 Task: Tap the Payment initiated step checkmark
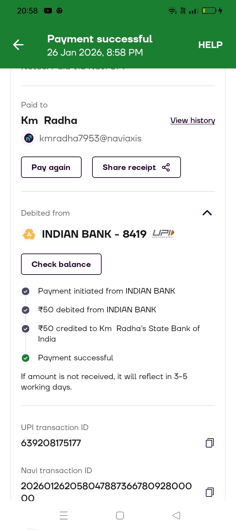[26, 291]
